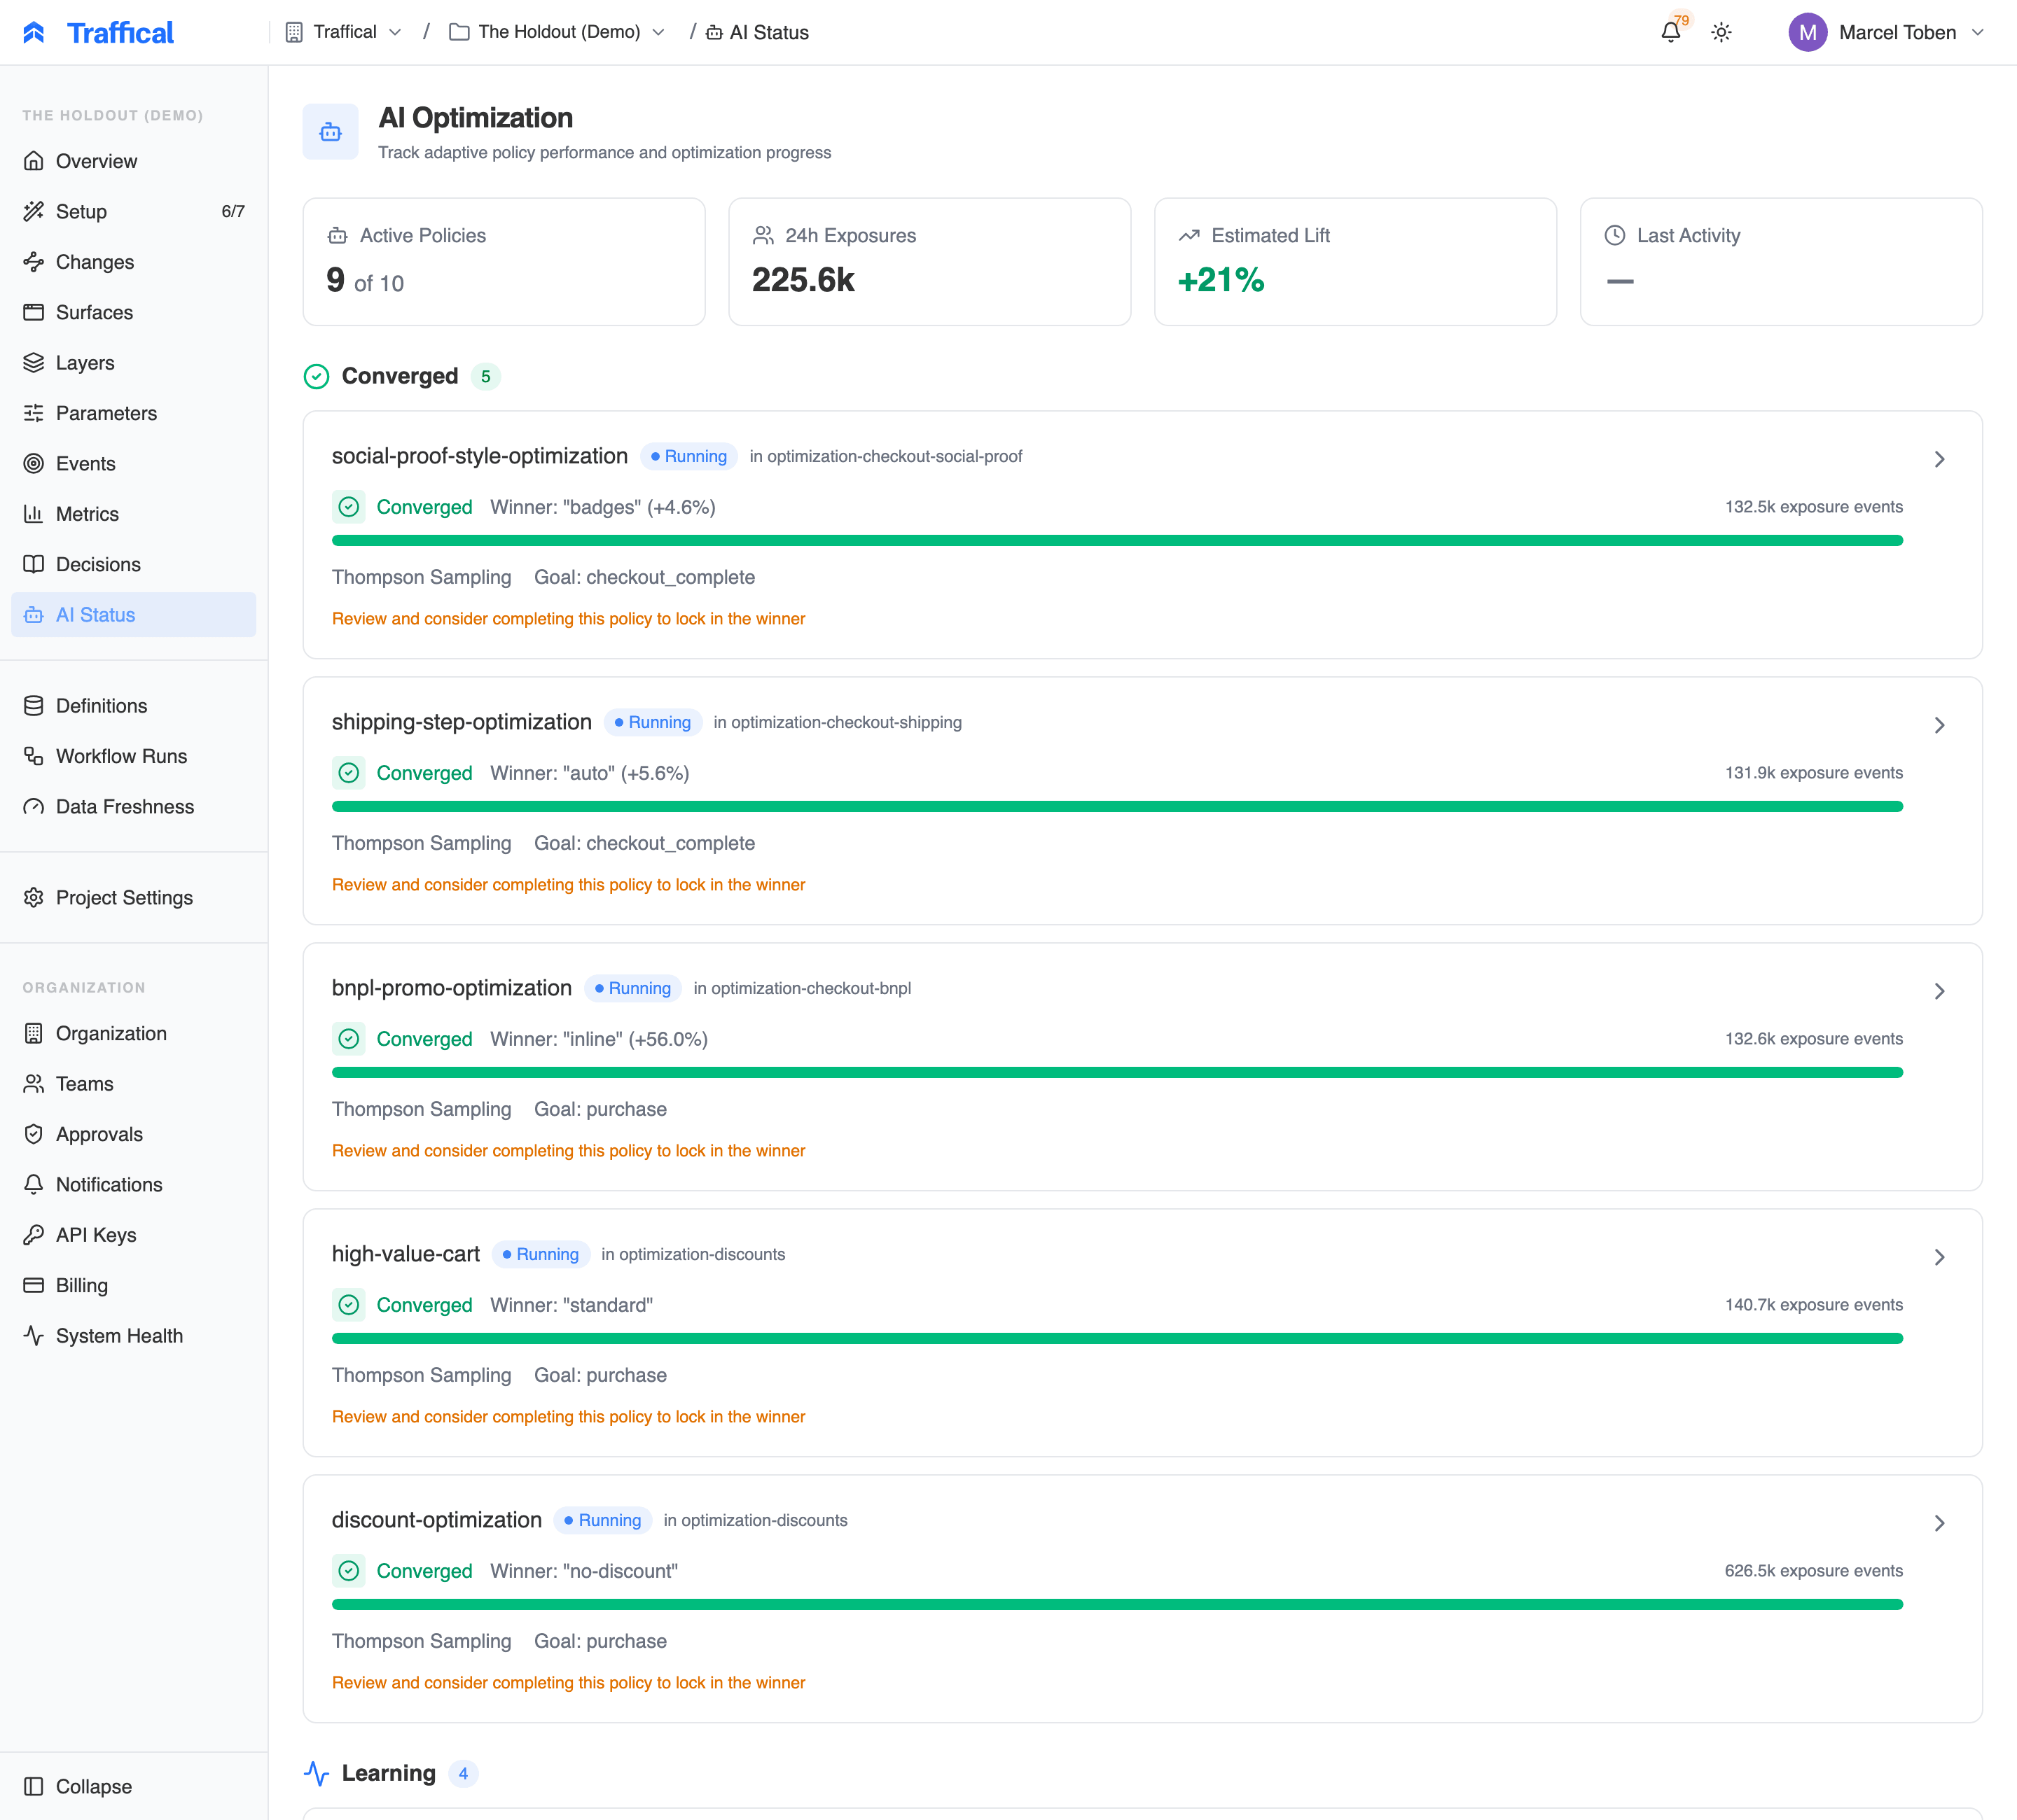Click the Traffical logo icon
The image size is (2017, 1820).
[x=34, y=32]
